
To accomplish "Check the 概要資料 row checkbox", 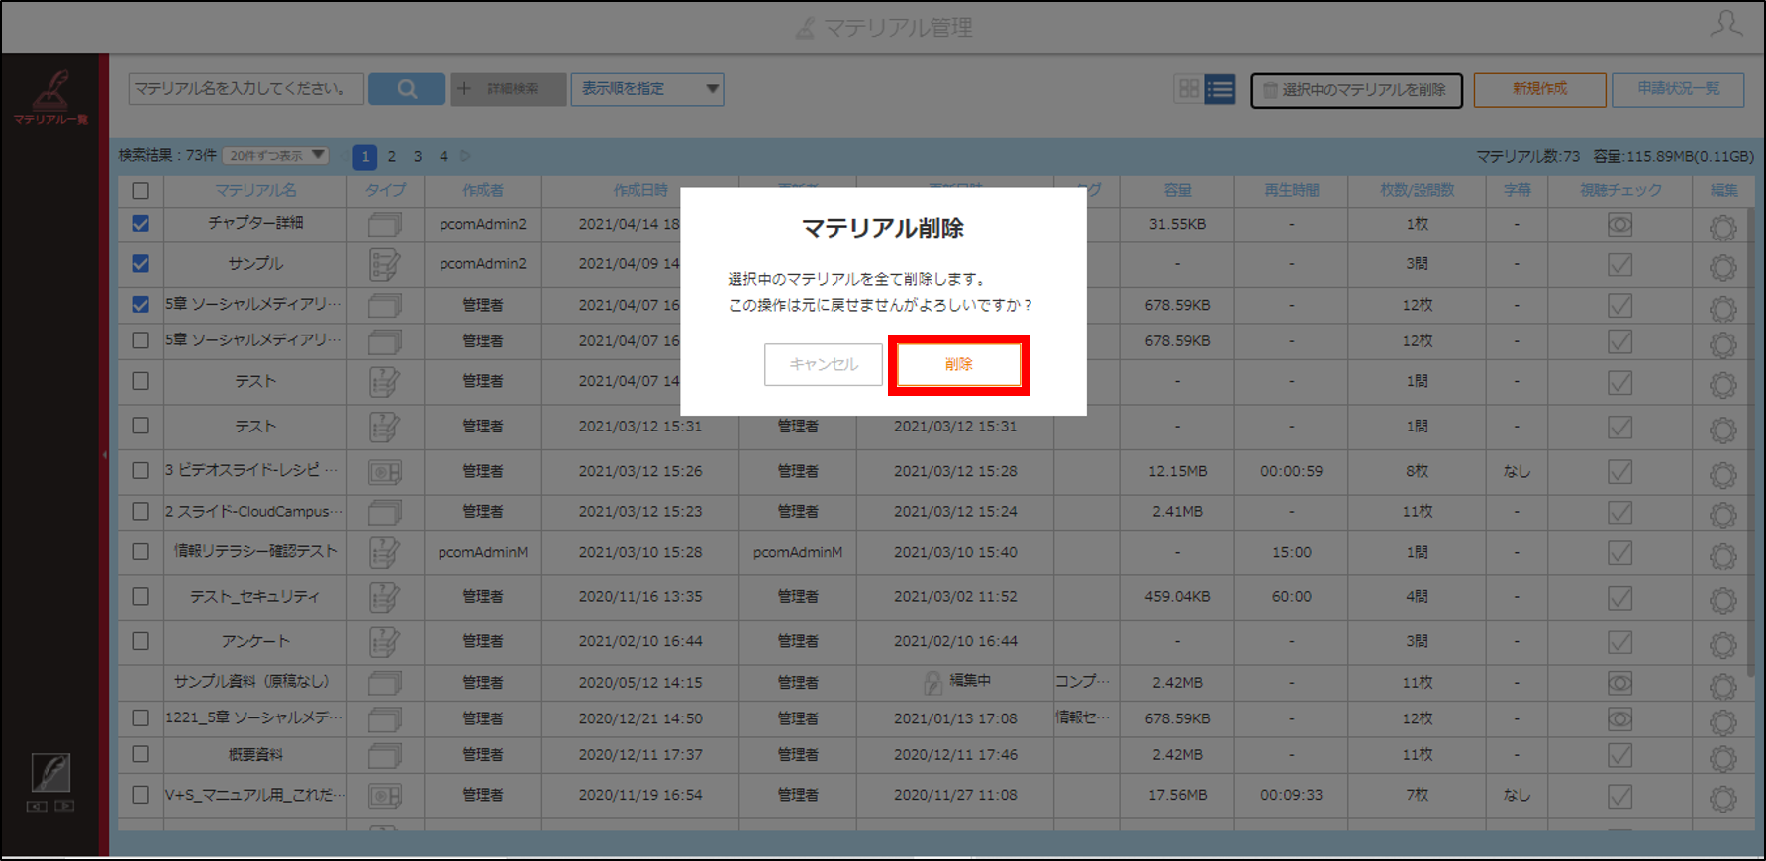I will [141, 754].
